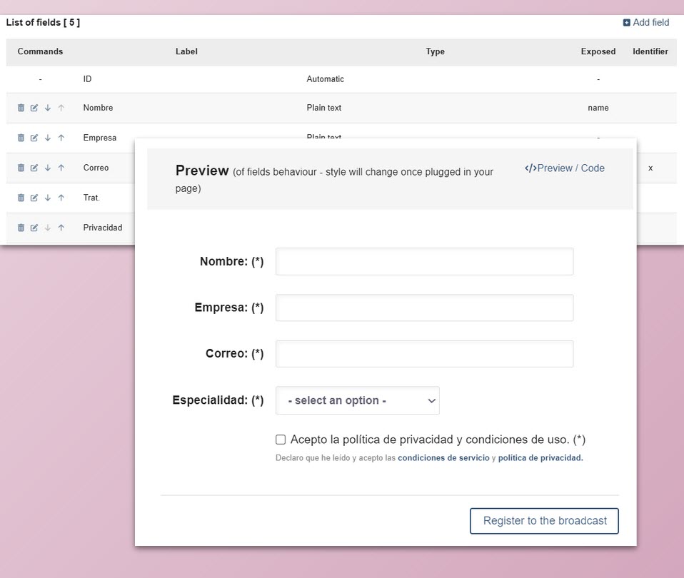Switch to Preview / Code view
Screen dimensions: 684x578
tap(565, 168)
